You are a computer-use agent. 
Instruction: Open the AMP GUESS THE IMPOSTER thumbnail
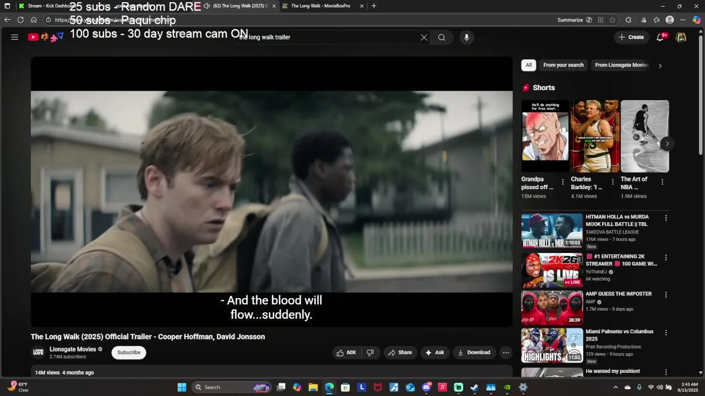click(552, 308)
